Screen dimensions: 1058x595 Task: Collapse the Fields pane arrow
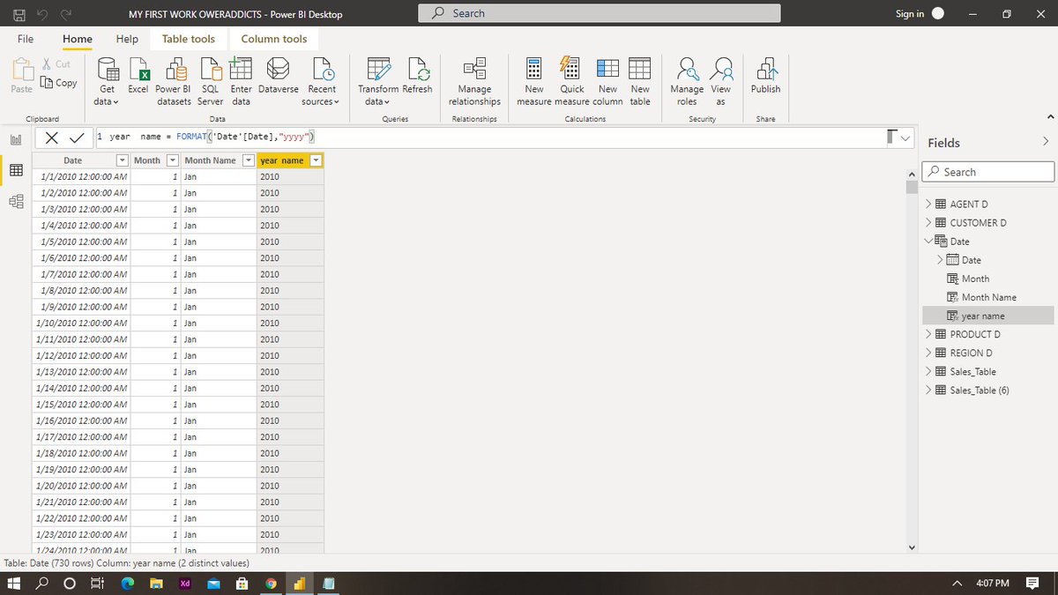pyautogui.click(x=1046, y=142)
